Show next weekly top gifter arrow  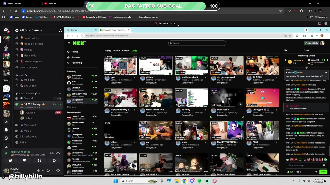(327, 60)
